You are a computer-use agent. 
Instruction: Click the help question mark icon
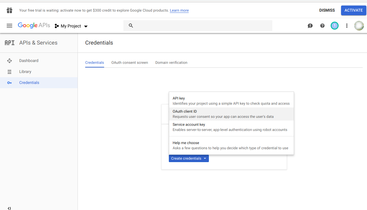[x=322, y=26]
